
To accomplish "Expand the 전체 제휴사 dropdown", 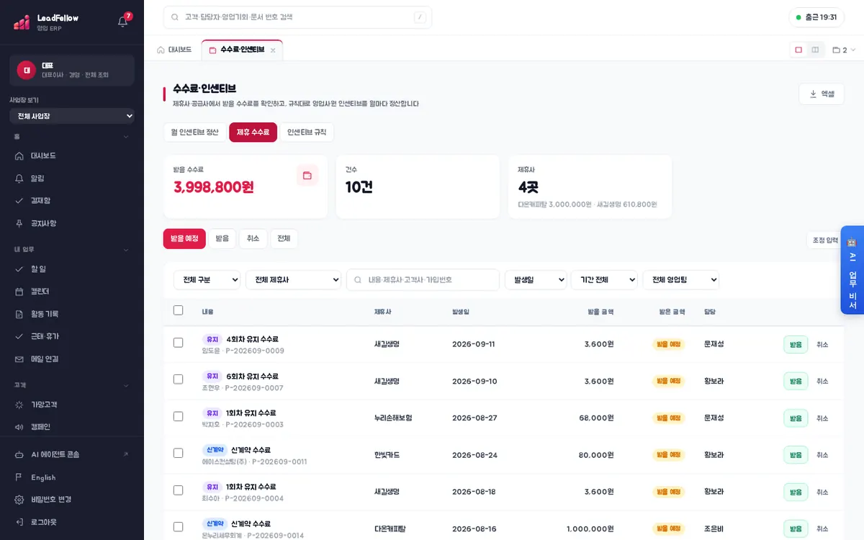I will tap(293, 280).
